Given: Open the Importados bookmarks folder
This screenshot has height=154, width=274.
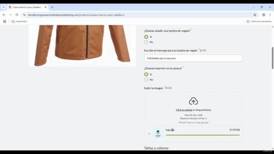Looking at the screenshot, I should click(x=19, y=21).
